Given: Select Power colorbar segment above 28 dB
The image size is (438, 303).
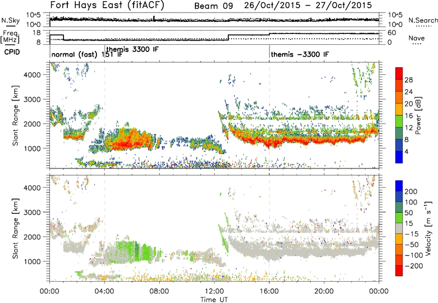Looking at the screenshot, I should [399, 74].
